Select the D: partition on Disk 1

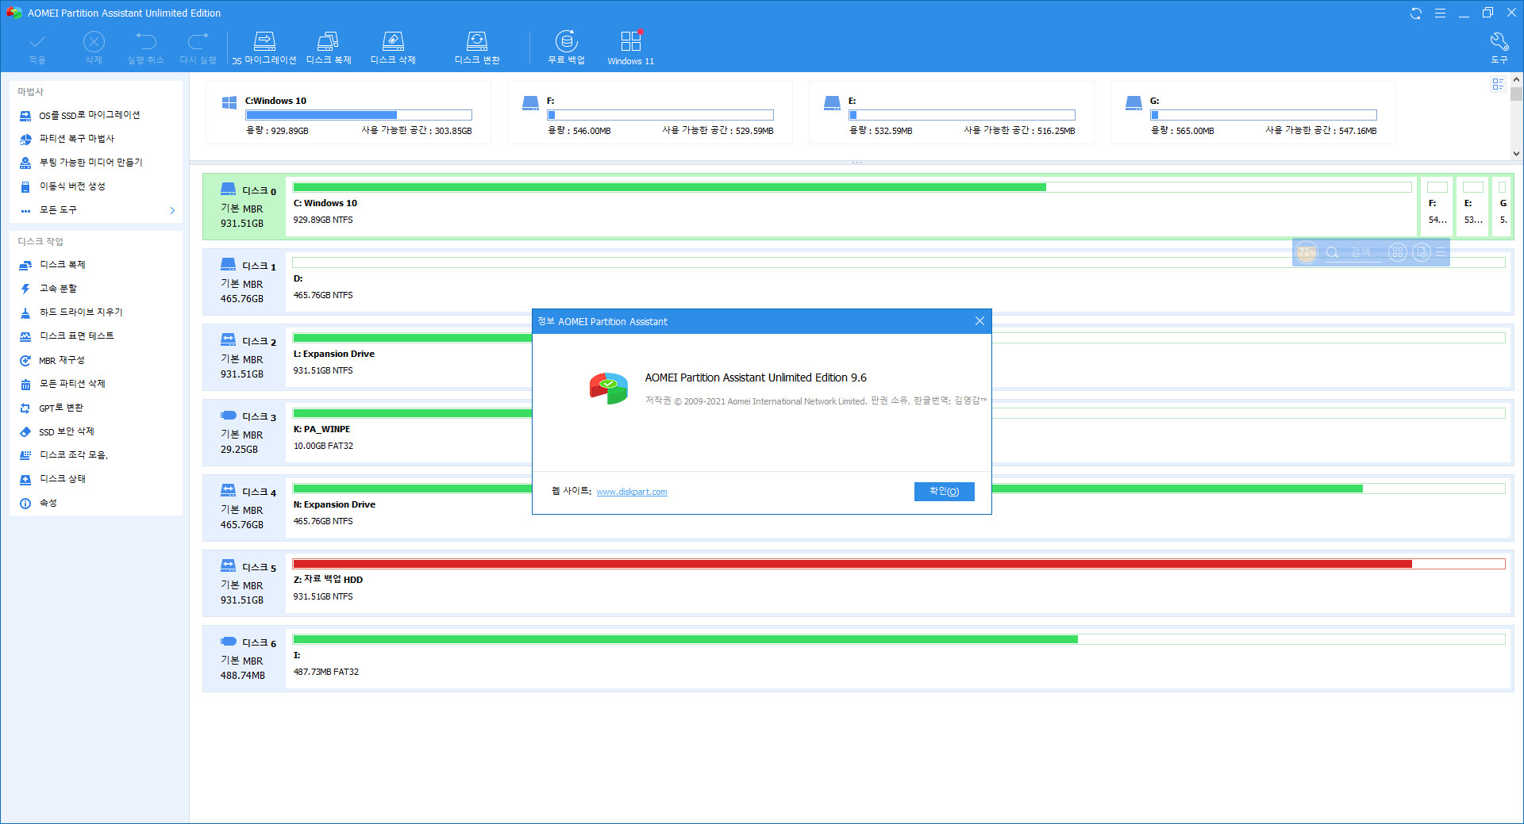(899, 282)
